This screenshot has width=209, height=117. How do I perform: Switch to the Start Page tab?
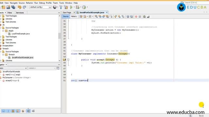(67, 12)
